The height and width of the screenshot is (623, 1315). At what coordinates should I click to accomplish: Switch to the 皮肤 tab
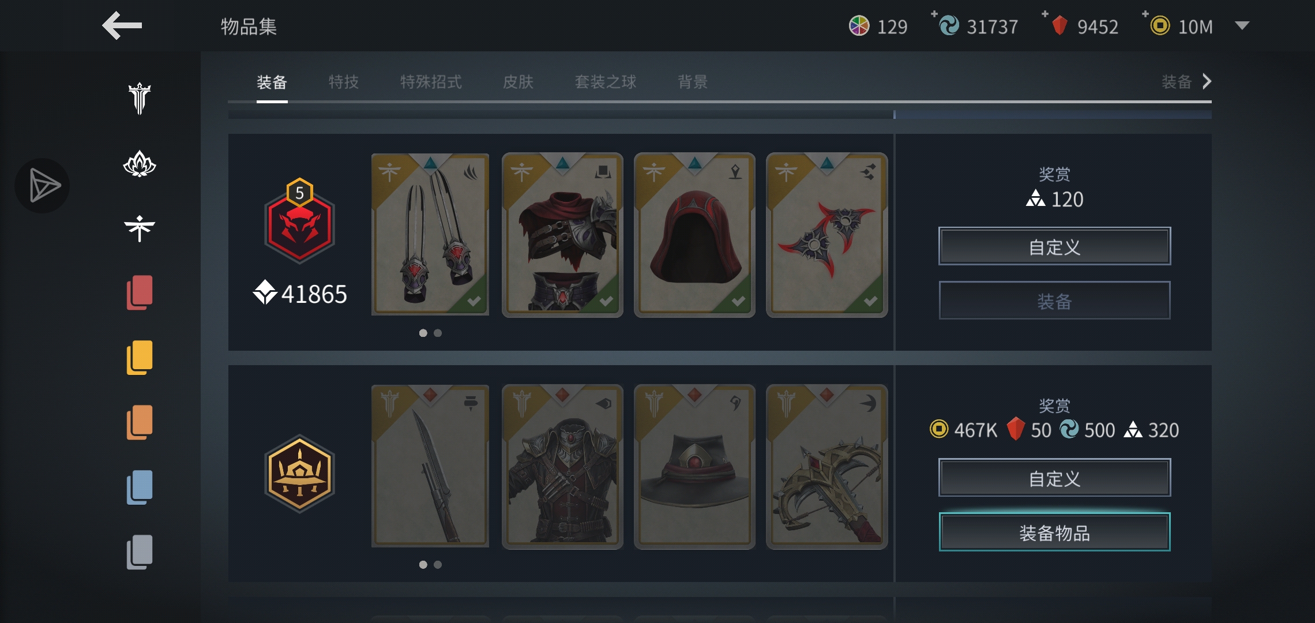pyautogui.click(x=518, y=82)
